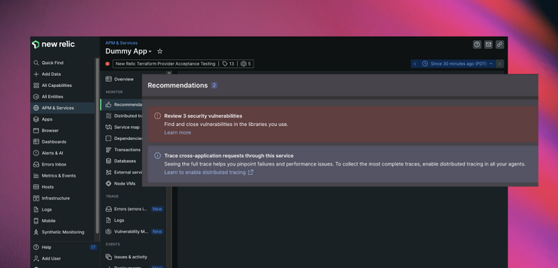Image resolution: width=558 pixels, height=268 pixels.
Task: Click the mail envelope icon at top right
Action: (488, 45)
